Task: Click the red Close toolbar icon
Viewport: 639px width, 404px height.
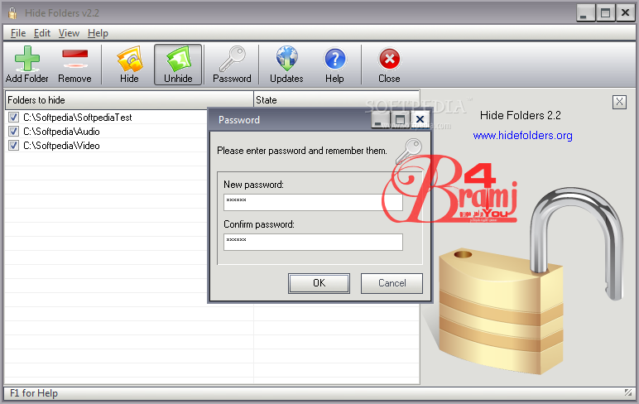Action: point(389,60)
